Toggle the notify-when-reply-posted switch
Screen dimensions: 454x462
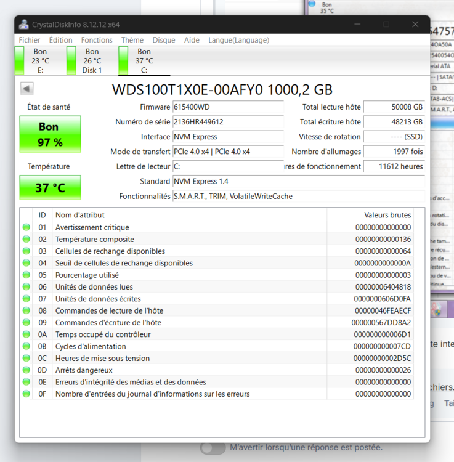tap(213, 447)
